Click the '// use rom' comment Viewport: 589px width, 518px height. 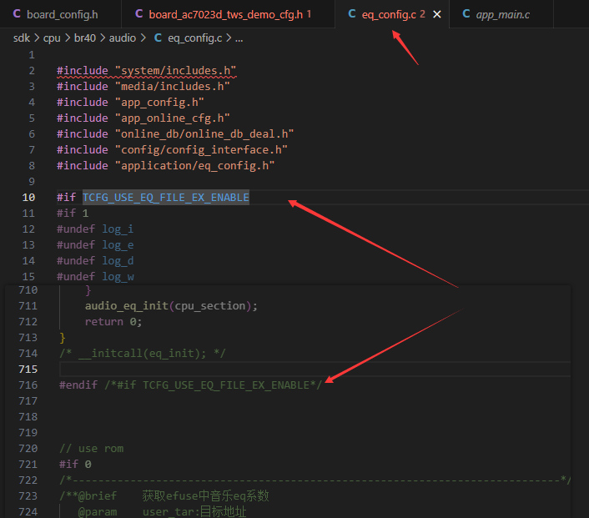click(x=91, y=449)
